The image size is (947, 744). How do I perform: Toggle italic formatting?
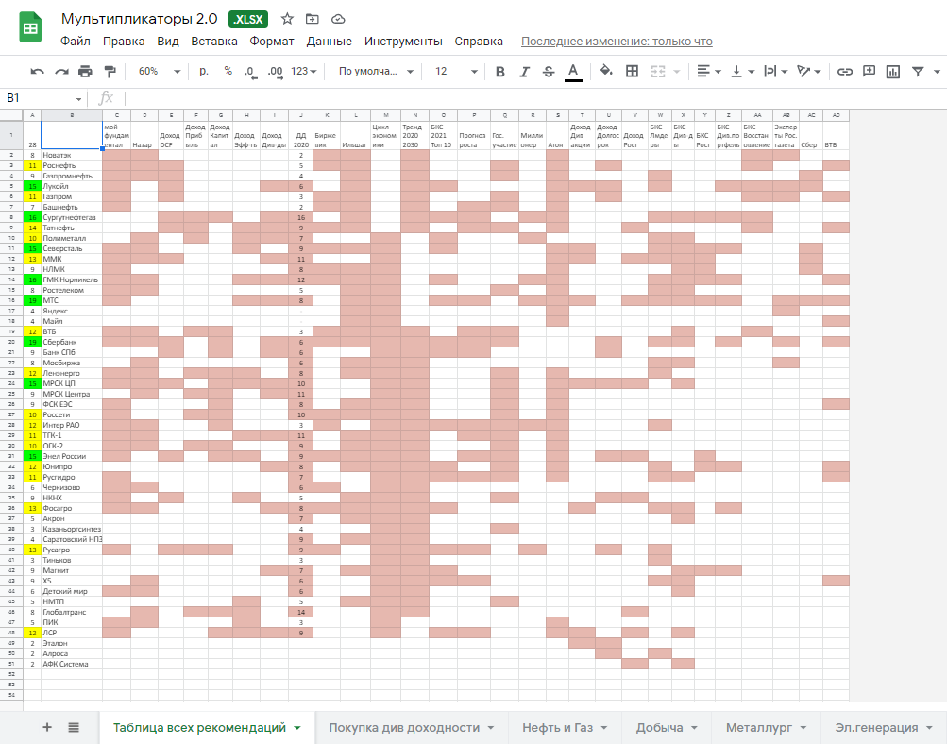point(524,71)
